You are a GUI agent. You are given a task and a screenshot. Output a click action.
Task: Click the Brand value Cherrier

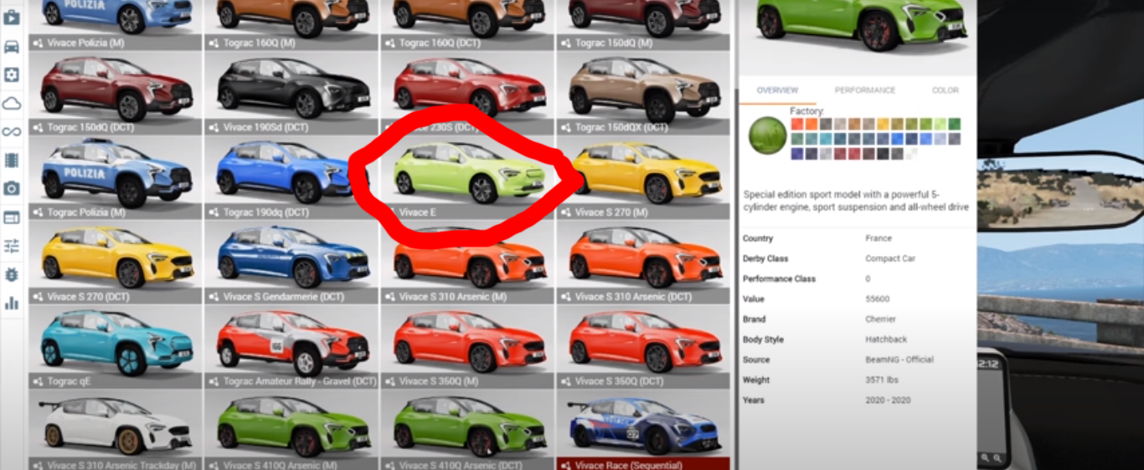coord(881,319)
